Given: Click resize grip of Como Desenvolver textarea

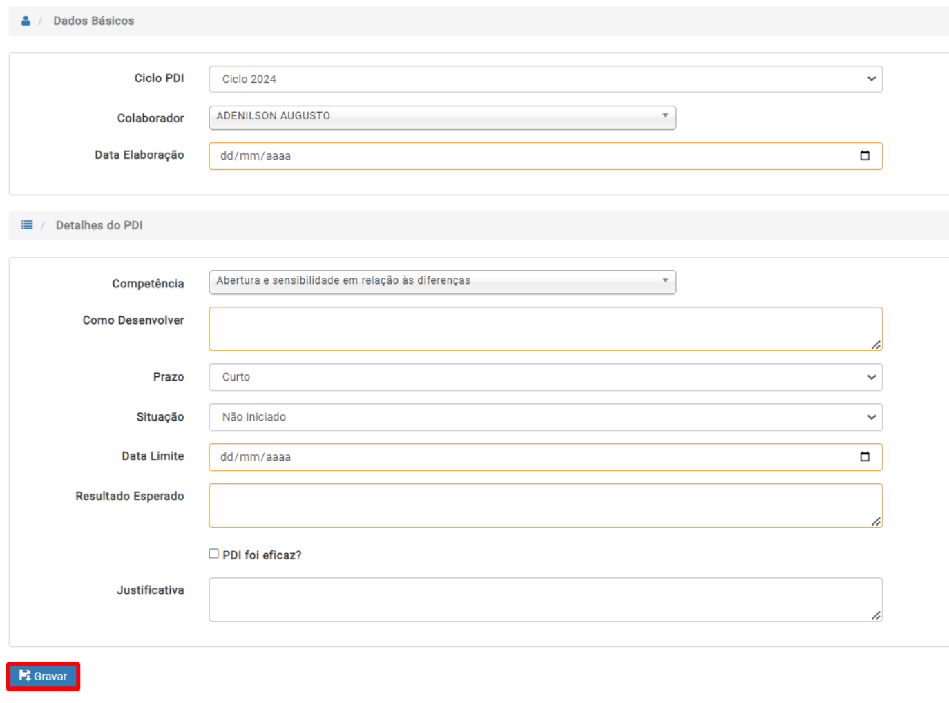Looking at the screenshot, I should 876,345.
